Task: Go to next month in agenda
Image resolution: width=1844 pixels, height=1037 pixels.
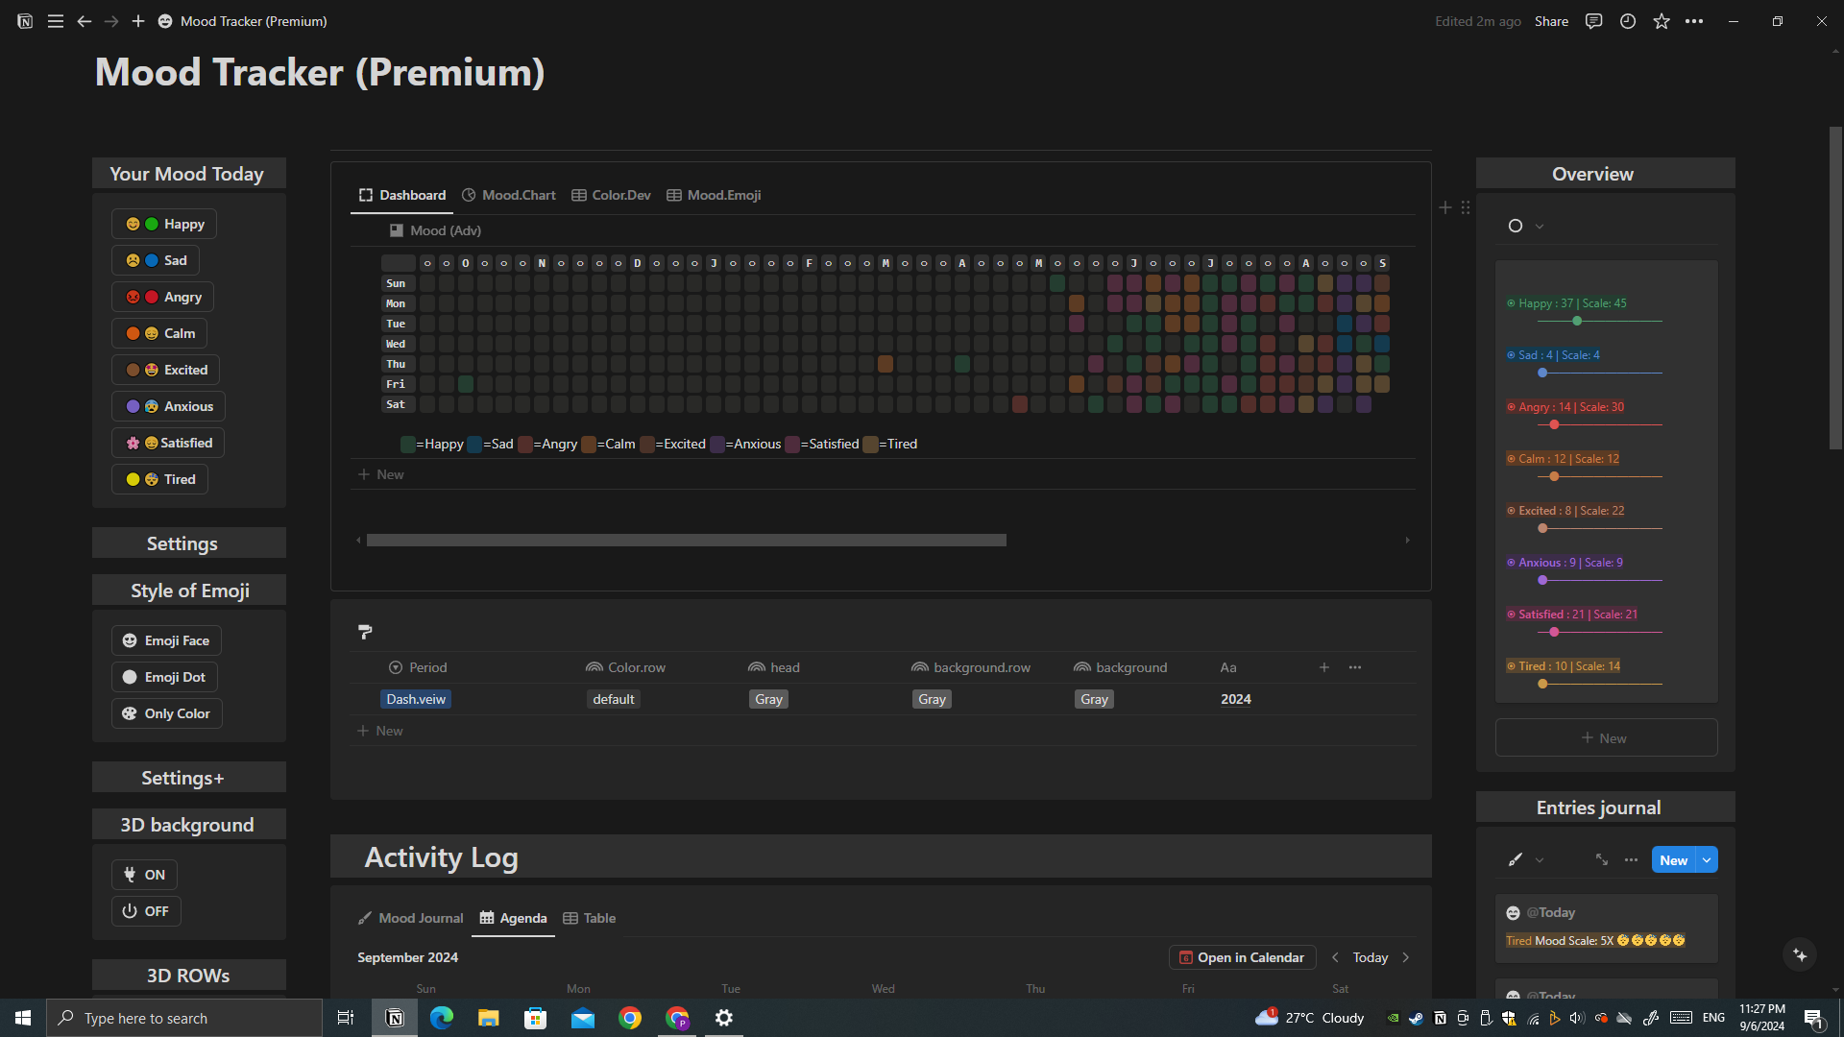Action: pos(1406,957)
